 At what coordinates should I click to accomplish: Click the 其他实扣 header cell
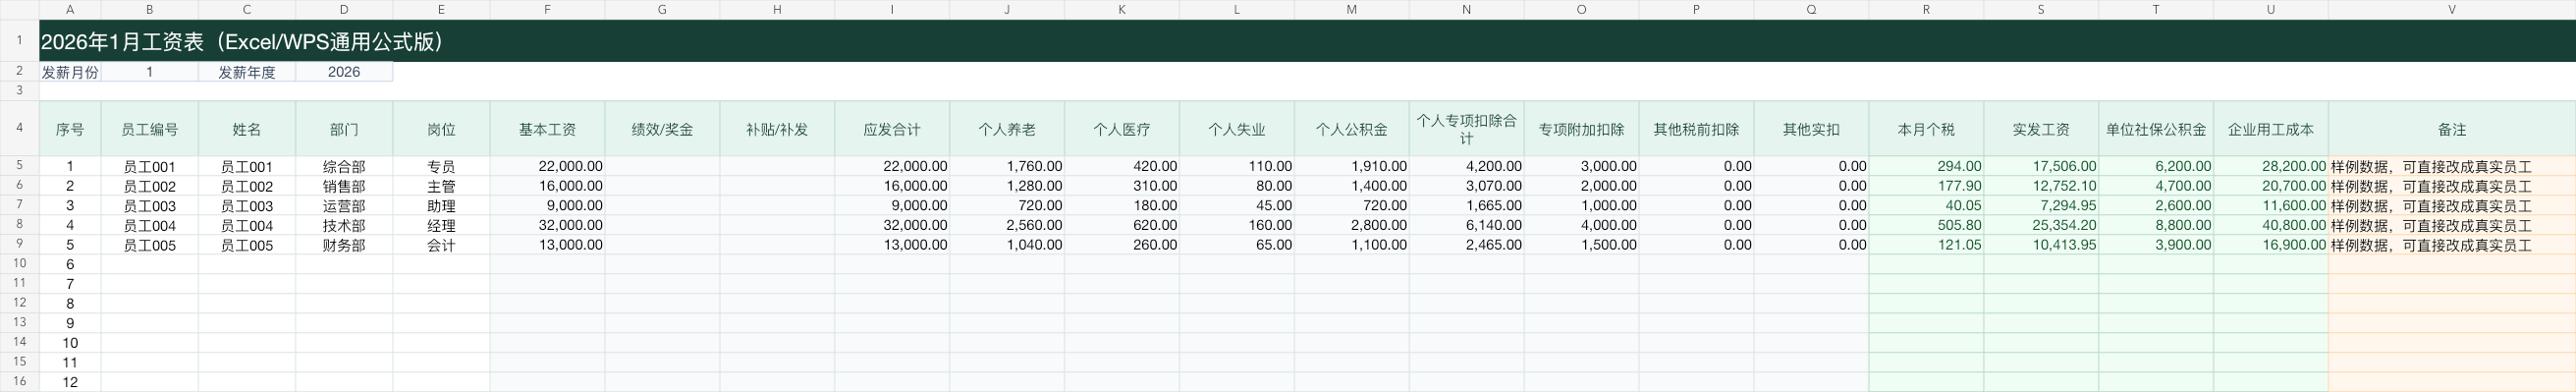pyautogui.click(x=1811, y=129)
